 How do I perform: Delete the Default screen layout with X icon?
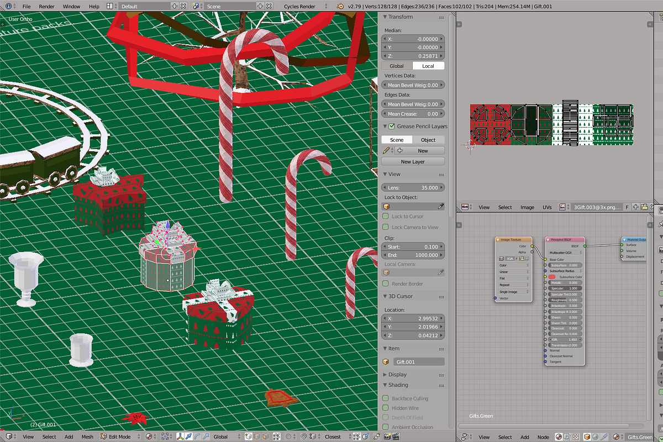click(183, 6)
